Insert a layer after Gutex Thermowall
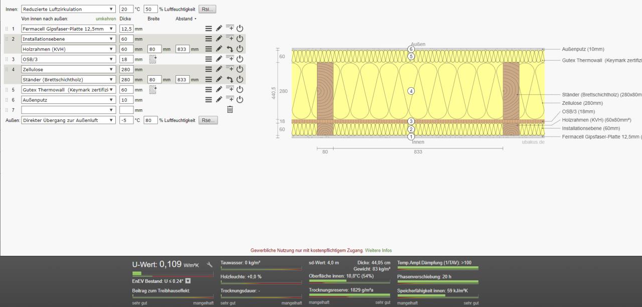The image size is (642, 307). 230,89
